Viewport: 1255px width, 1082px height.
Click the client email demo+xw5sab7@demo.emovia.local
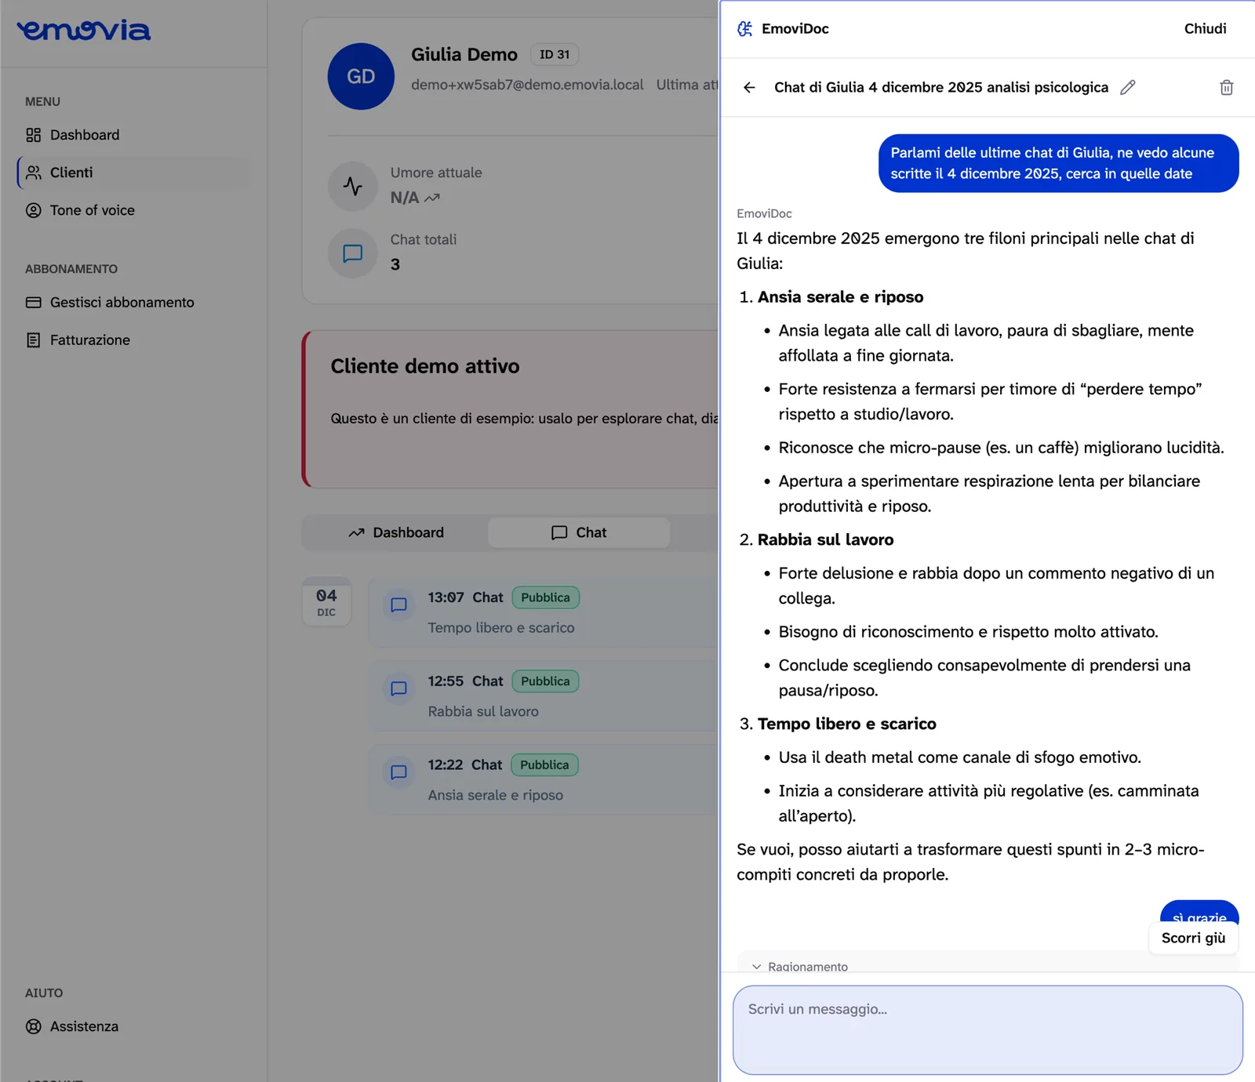coord(527,85)
